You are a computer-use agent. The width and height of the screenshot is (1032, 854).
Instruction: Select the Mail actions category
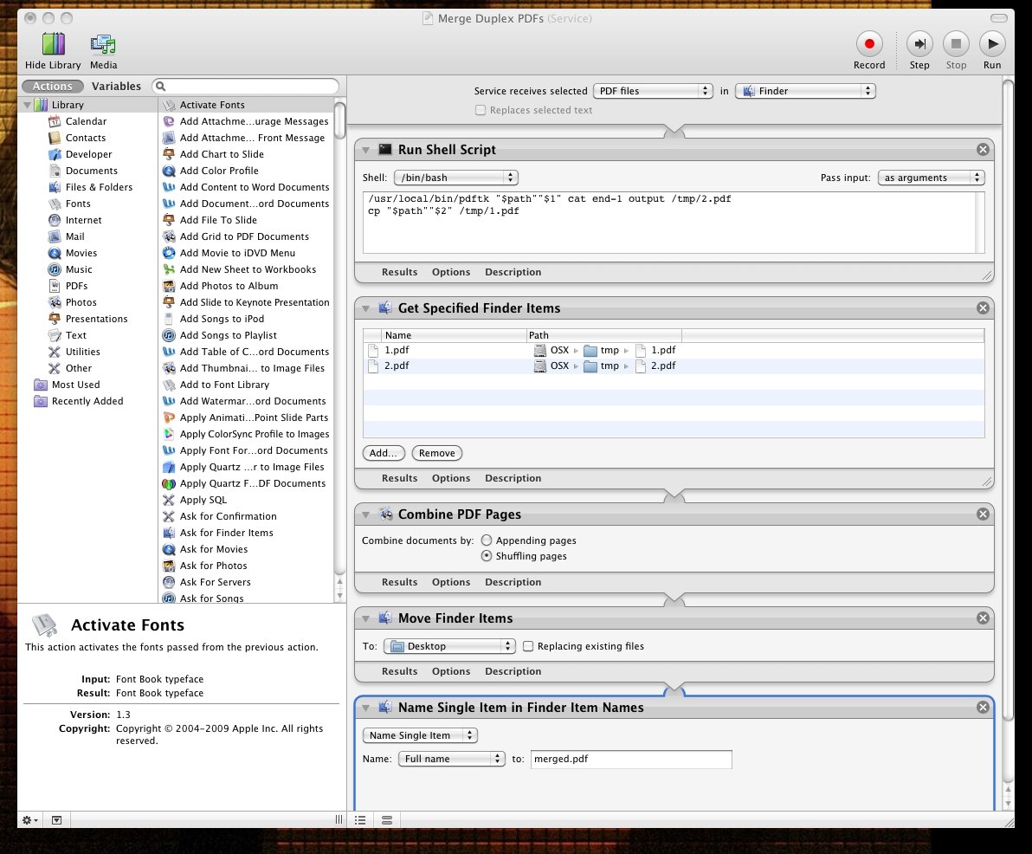point(77,236)
